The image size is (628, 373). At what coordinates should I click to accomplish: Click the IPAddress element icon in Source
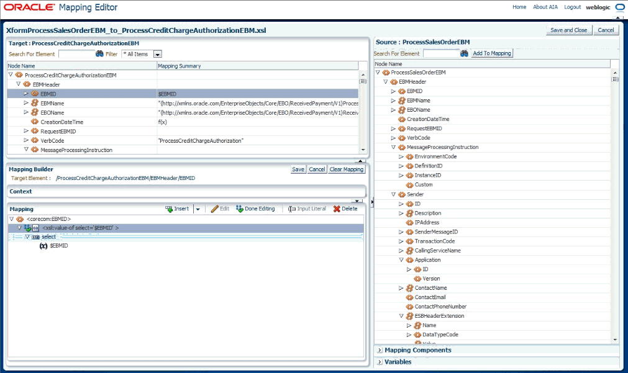pos(409,223)
